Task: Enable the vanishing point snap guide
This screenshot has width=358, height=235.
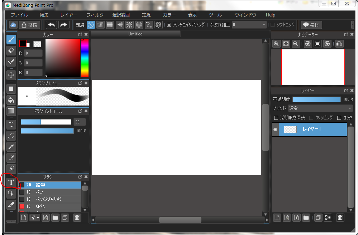Action: [120, 25]
